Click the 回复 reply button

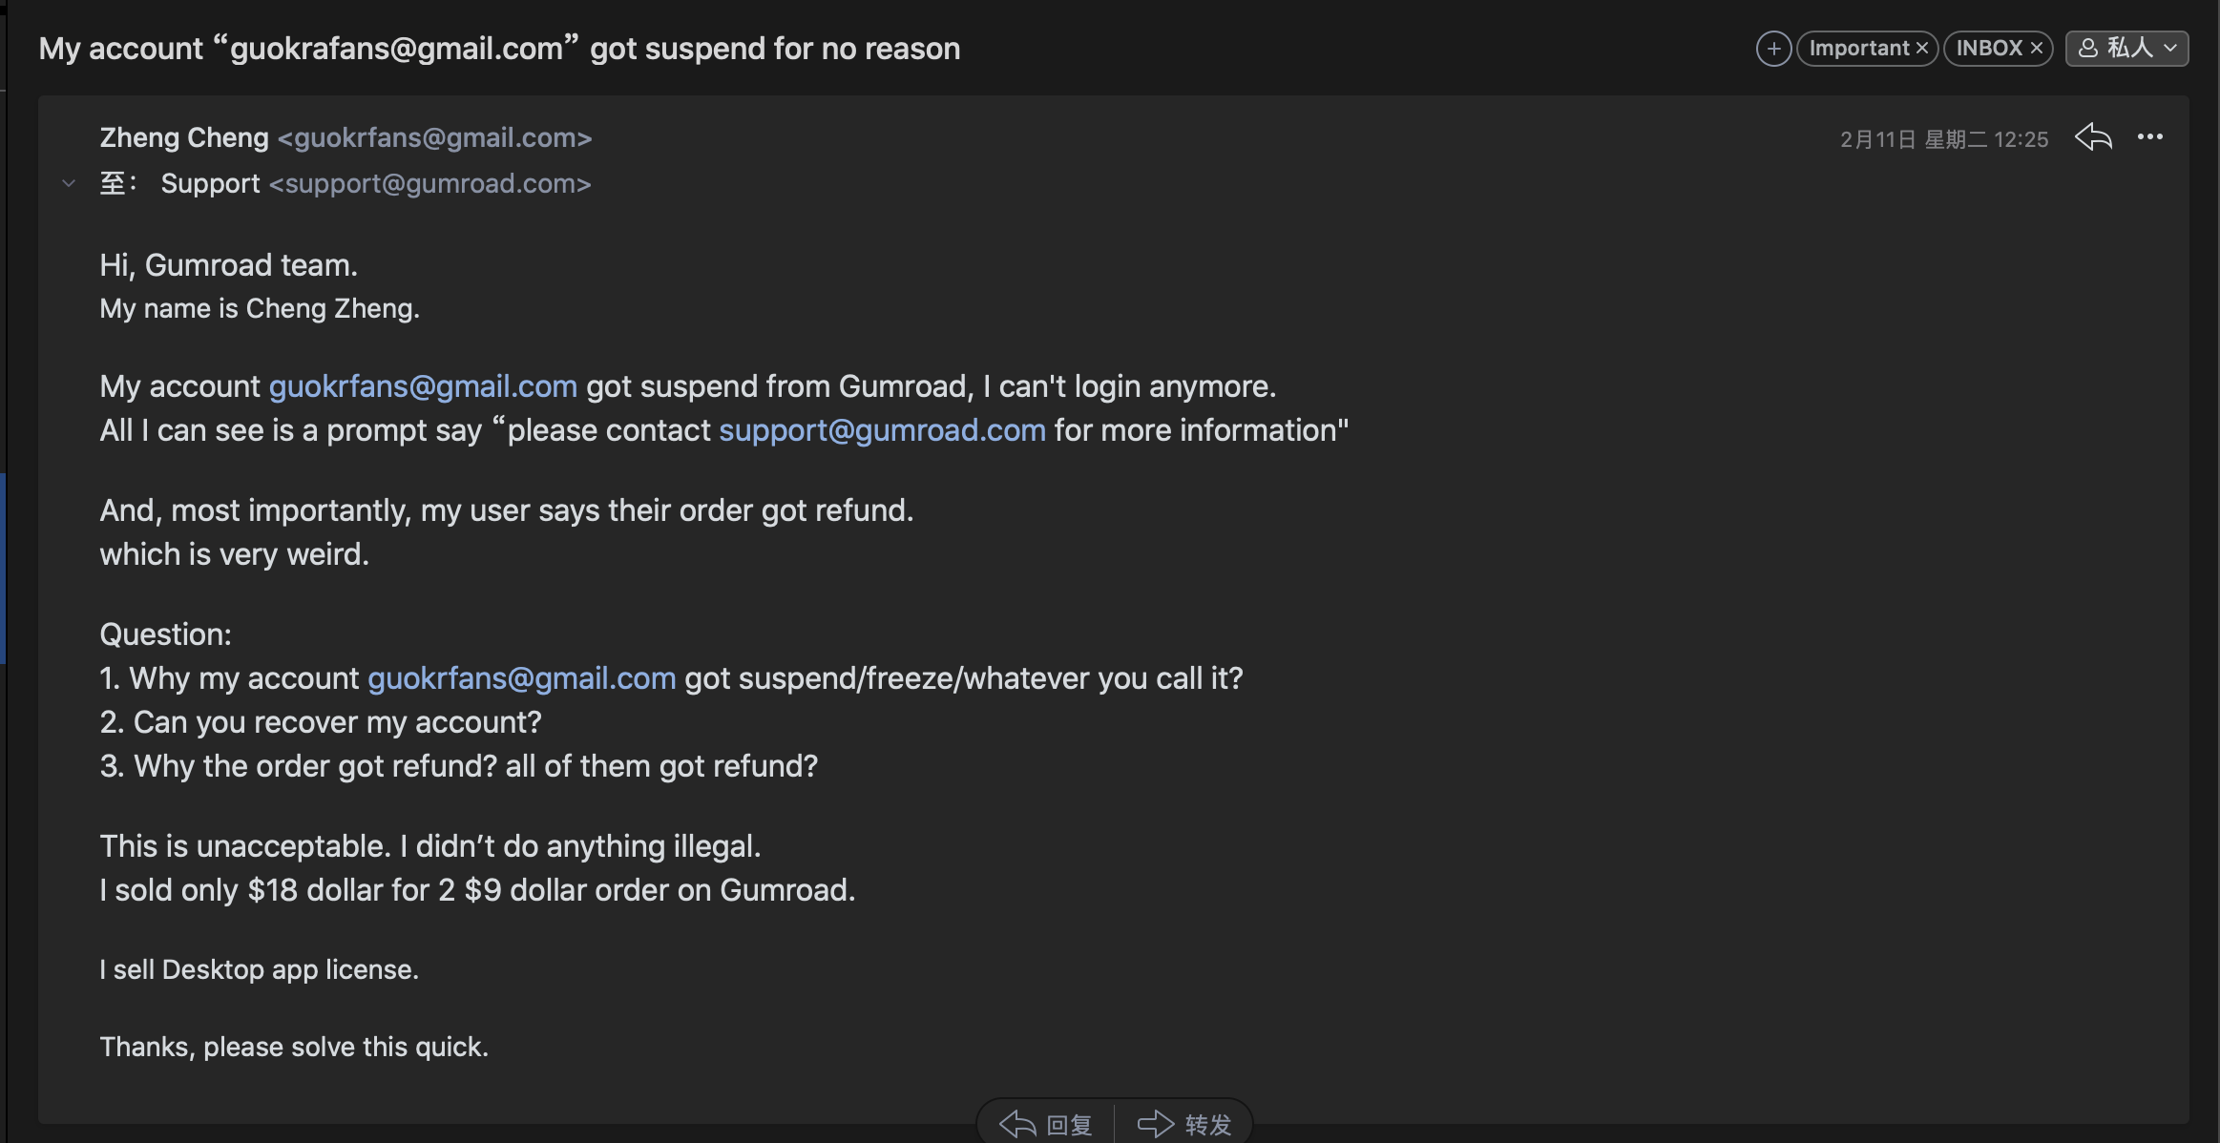pyautogui.click(x=1046, y=1124)
